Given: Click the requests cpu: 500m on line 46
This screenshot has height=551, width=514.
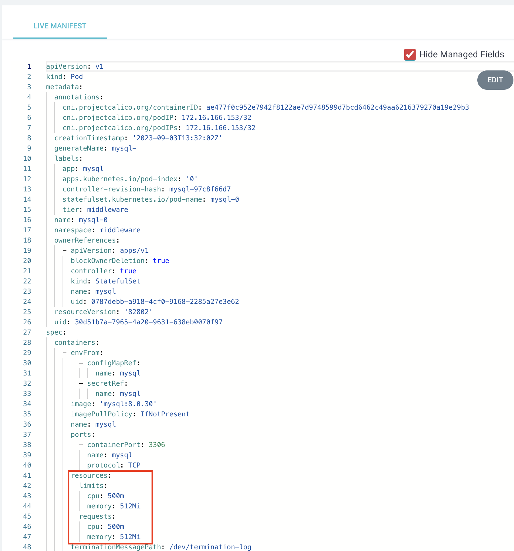Looking at the screenshot, I should tap(106, 527).
